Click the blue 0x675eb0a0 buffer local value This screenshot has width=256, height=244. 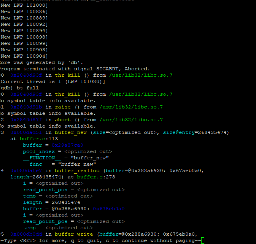coord(109,209)
